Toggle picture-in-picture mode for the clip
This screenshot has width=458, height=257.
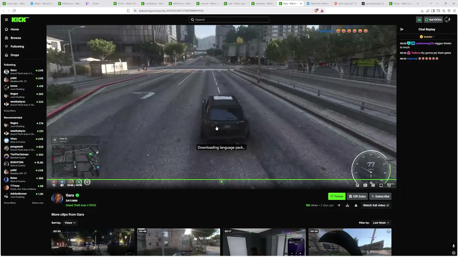357,185
